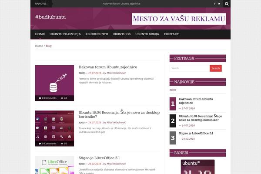Open the database syringe article thumbnail
261x174 pixels.
tap(54, 83)
